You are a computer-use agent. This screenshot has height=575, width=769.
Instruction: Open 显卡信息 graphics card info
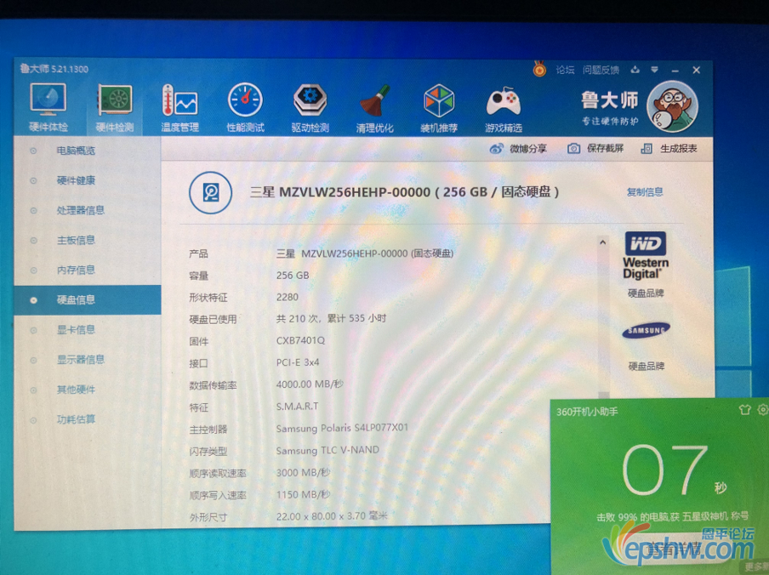tap(76, 329)
